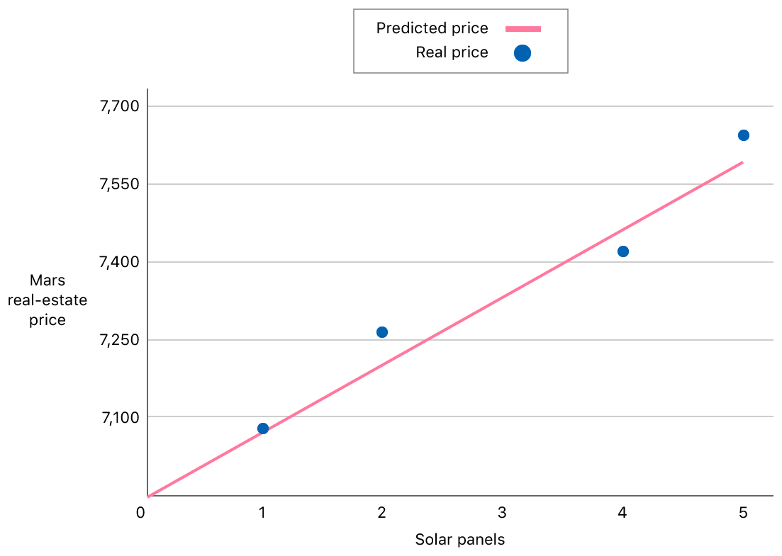Click the 2 label on the x-axis
Image resolution: width=782 pixels, height=556 pixels.
pyautogui.click(x=381, y=513)
